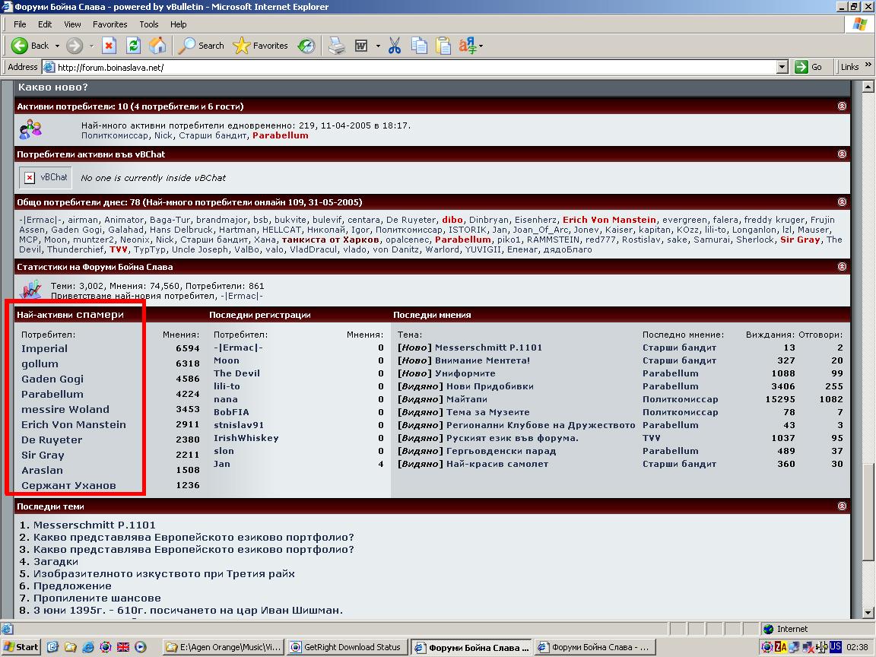Open the Favorites star button

[261, 46]
